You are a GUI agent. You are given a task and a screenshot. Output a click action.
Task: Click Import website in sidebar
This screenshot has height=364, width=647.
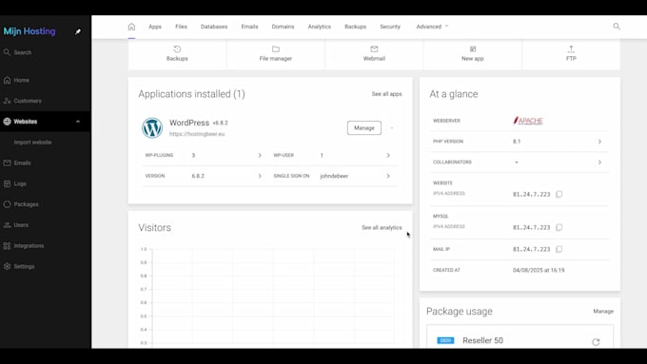tap(32, 143)
